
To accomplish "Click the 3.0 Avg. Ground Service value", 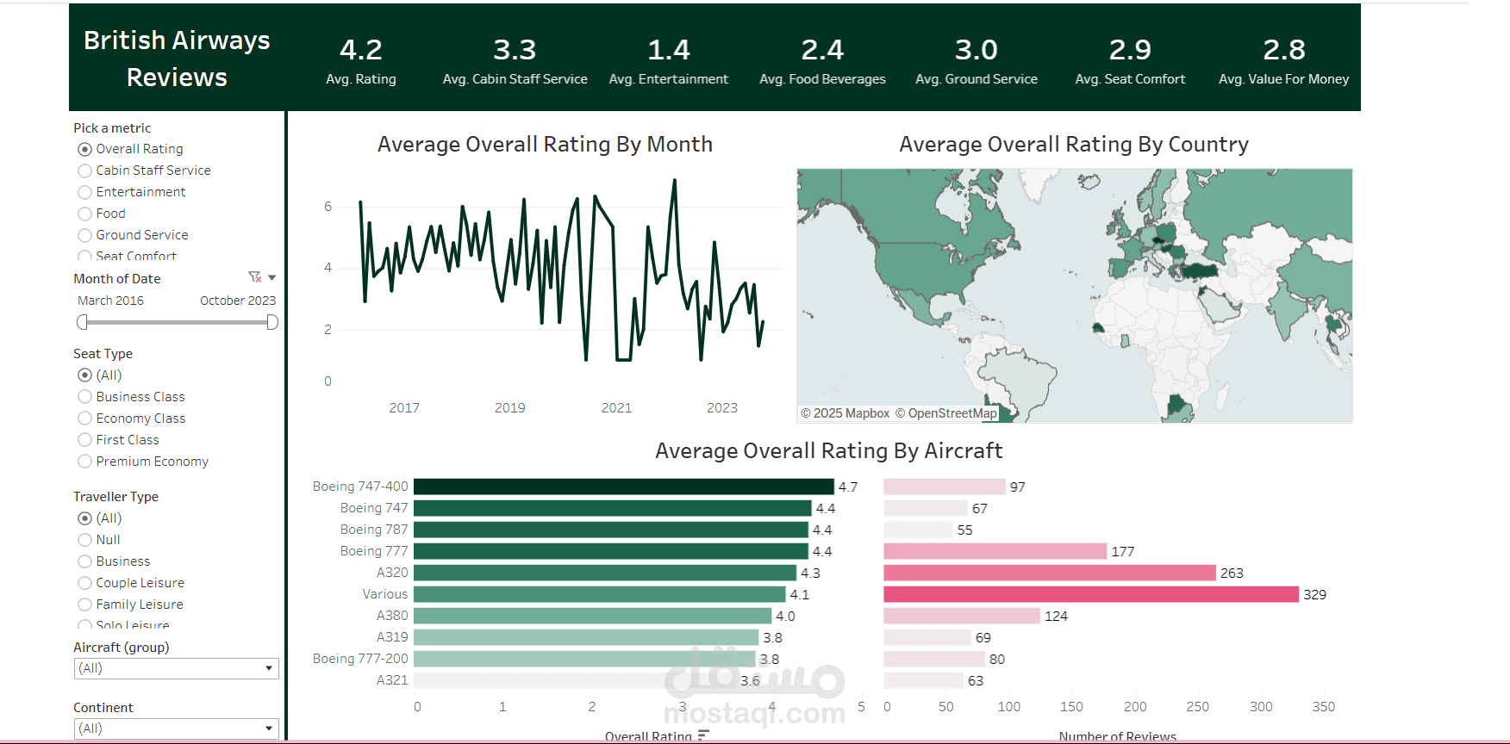I will click(x=977, y=50).
